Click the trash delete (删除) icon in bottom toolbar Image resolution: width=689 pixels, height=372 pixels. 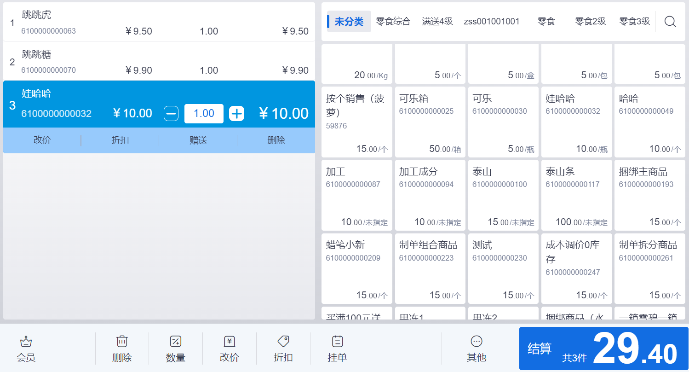(x=122, y=342)
